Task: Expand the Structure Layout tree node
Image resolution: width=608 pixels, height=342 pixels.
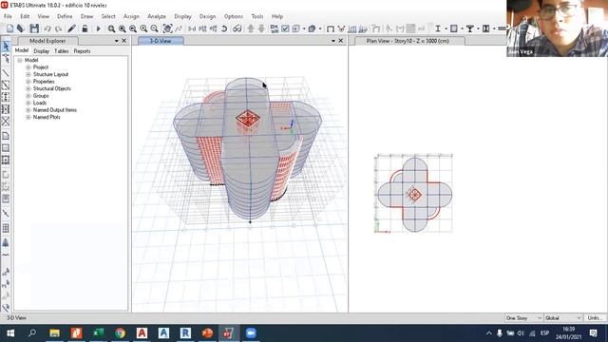Action: (x=28, y=74)
